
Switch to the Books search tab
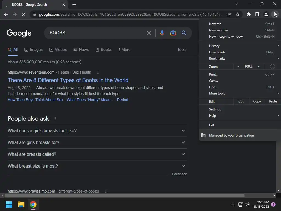pyautogui.click(x=103, y=50)
